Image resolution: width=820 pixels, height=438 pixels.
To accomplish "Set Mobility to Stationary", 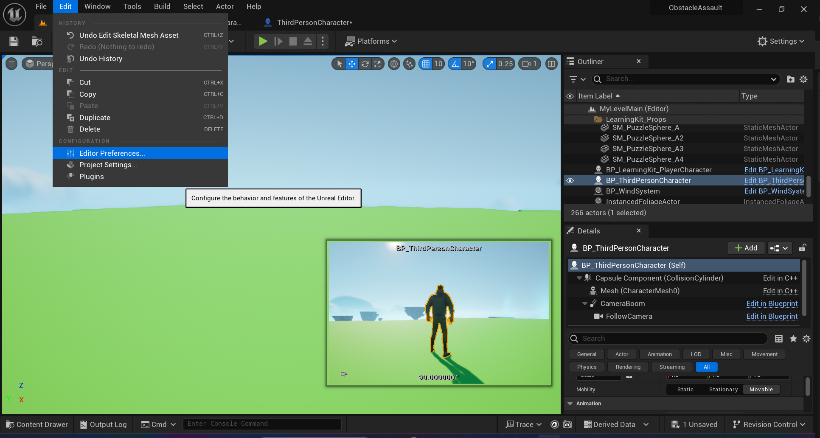I will click(723, 389).
